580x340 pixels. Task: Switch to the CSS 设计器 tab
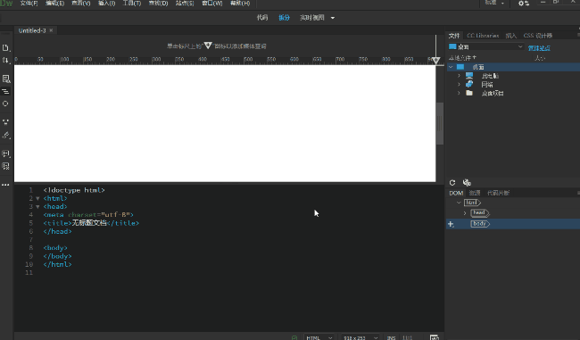[538, 36]
